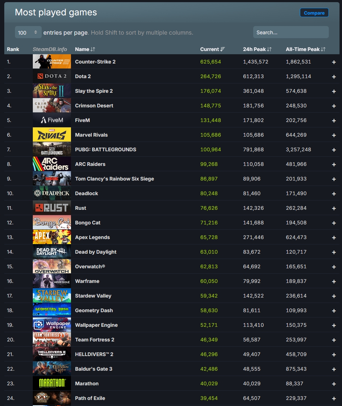Expand the Path of Exile row plus

(334, 399)
